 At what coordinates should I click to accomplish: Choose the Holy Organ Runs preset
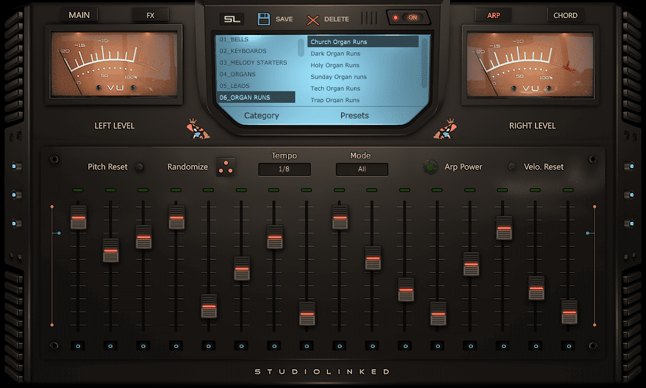(363, 65)
